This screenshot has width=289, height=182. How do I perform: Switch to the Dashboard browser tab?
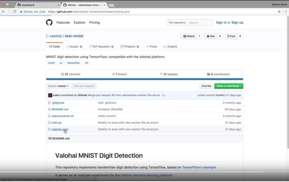tap(38, 5)
